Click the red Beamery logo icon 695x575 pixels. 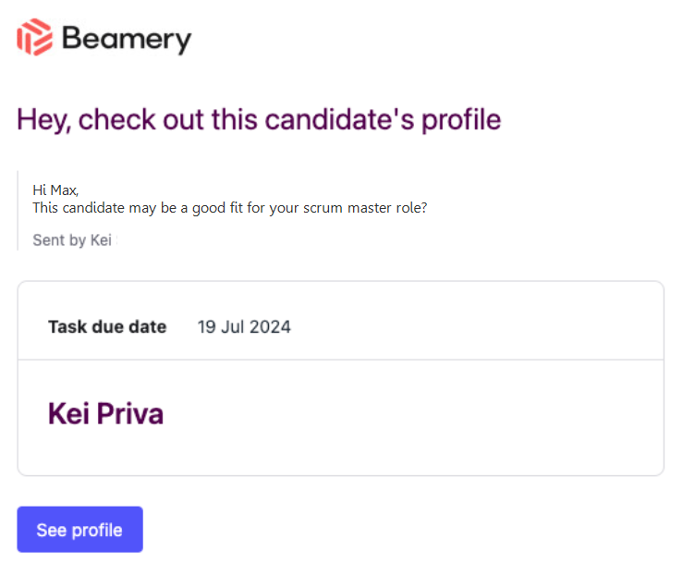point(34,37)
